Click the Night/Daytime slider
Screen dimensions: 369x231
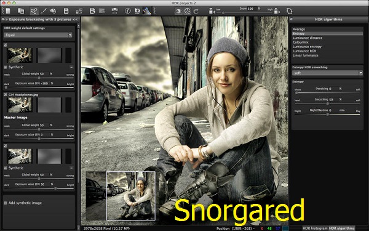pos(327,115)
